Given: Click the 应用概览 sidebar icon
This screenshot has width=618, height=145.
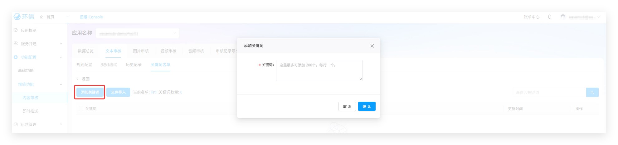Looking at the screenshot, I should 16,30.
